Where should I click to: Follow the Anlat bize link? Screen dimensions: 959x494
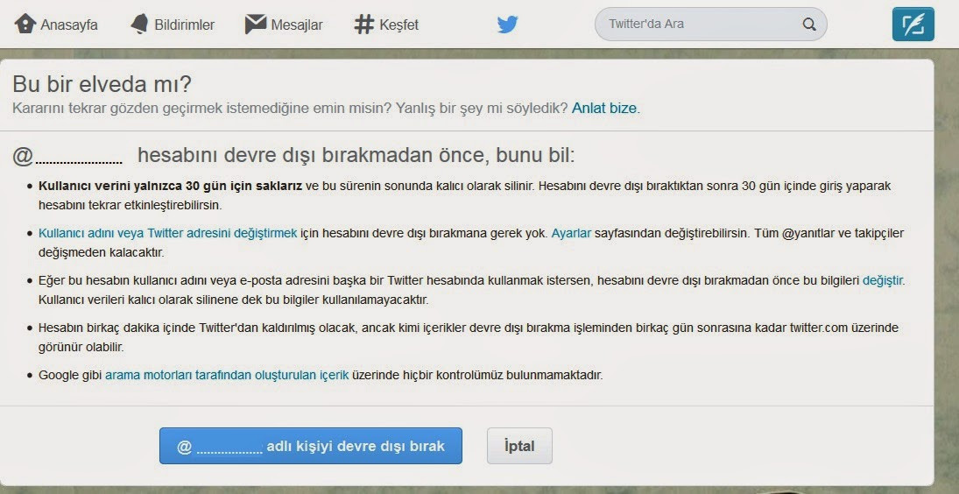[604, 109]
